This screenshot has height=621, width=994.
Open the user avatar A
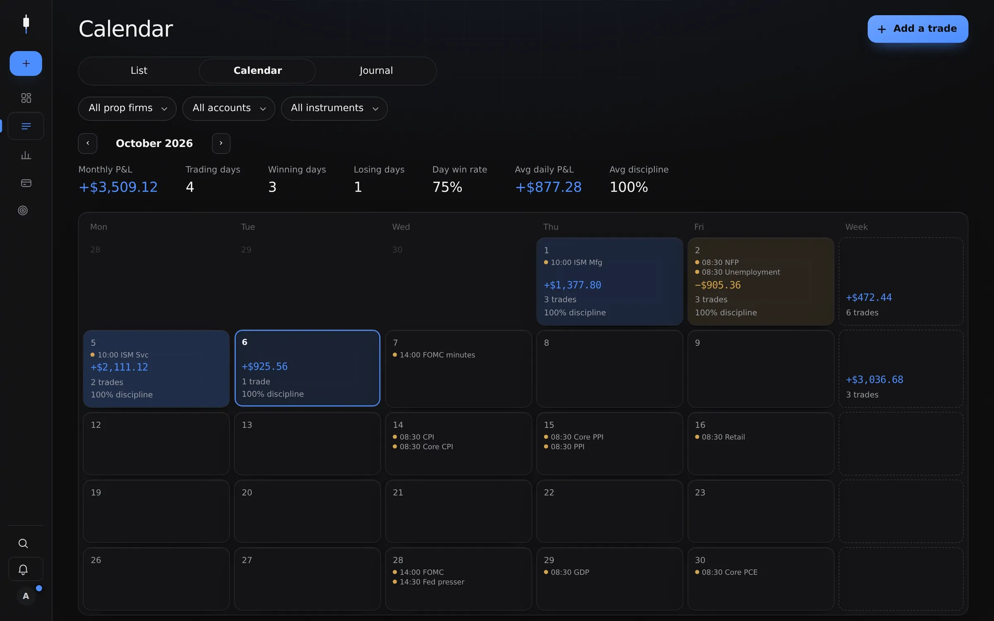coord(26,596)
